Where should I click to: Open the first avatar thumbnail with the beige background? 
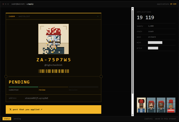pos(141,105)
